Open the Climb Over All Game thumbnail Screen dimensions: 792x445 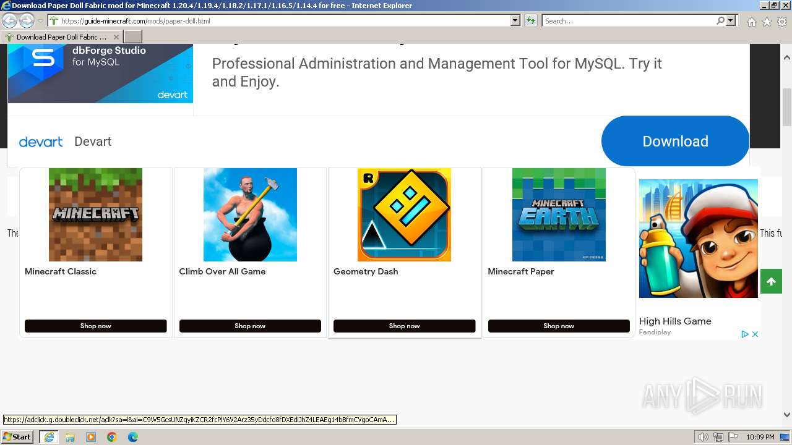(250, 214)
